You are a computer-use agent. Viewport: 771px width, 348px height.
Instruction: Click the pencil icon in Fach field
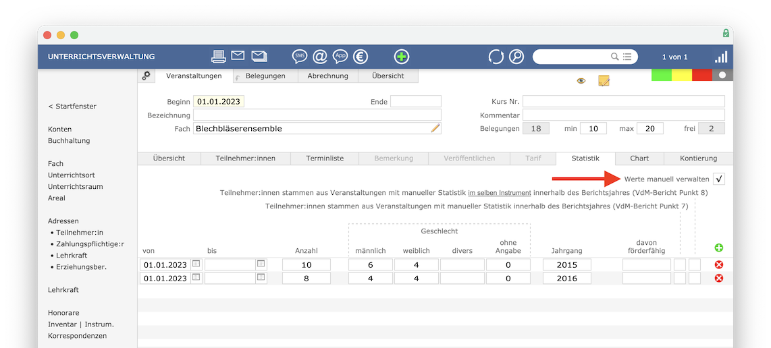[435, 128]
